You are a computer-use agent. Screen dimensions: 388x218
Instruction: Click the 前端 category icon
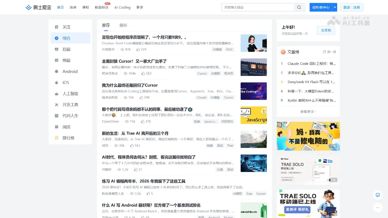point(57,60)
